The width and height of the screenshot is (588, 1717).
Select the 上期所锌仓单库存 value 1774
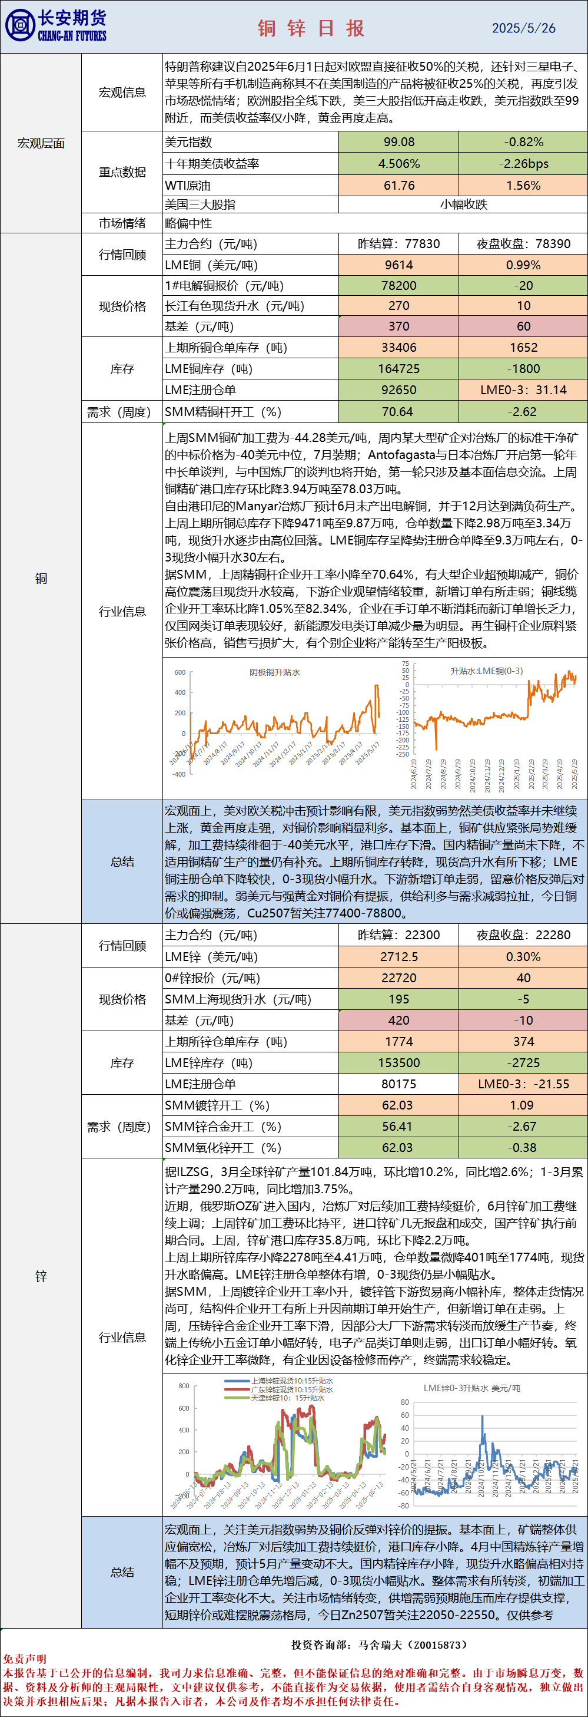tap(399, 1042)
